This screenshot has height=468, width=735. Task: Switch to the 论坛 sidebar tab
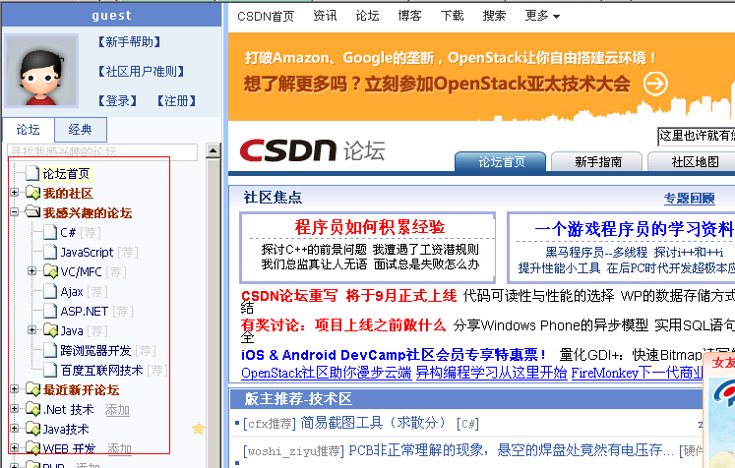click(29, 130)
